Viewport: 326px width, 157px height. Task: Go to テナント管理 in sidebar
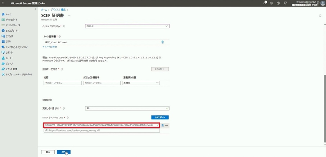tap(11, 69)
